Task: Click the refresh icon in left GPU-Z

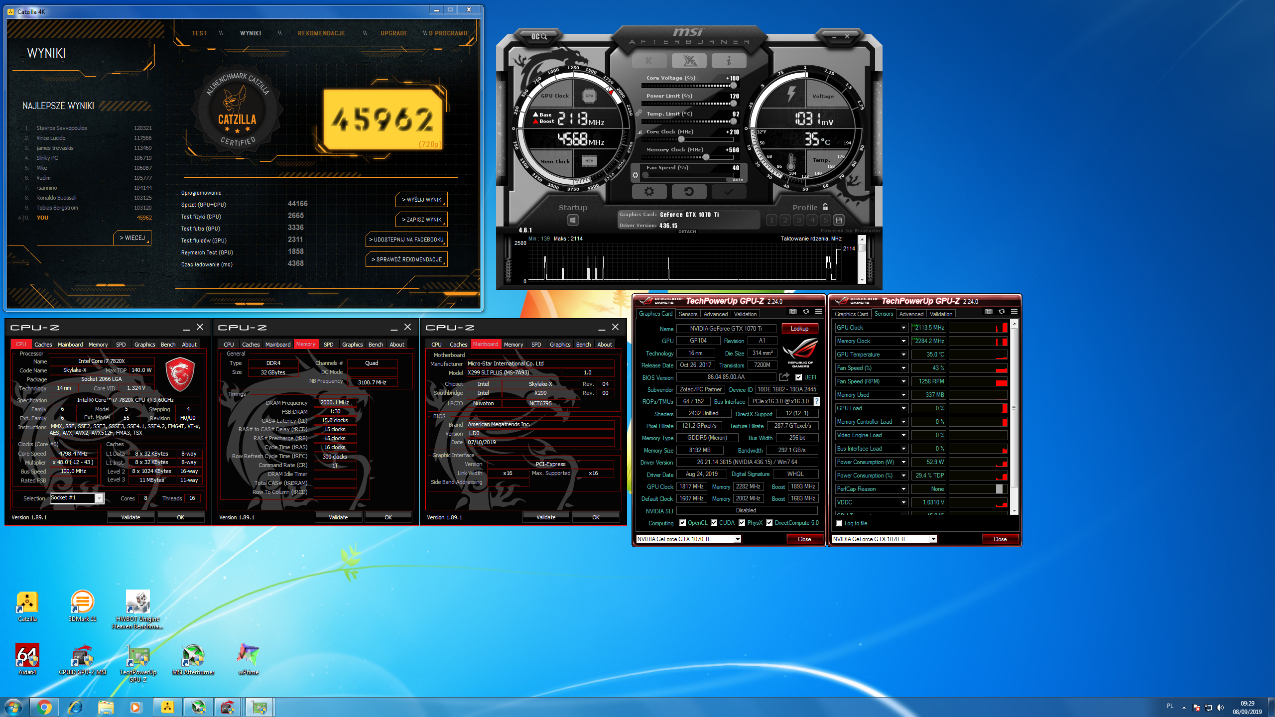Action: click(x=806, y=312)
